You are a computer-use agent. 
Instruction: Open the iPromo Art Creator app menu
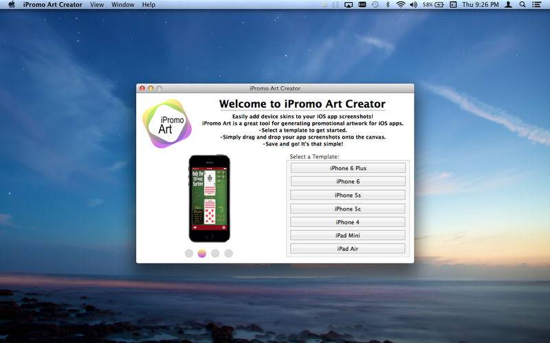coord(53,5)
